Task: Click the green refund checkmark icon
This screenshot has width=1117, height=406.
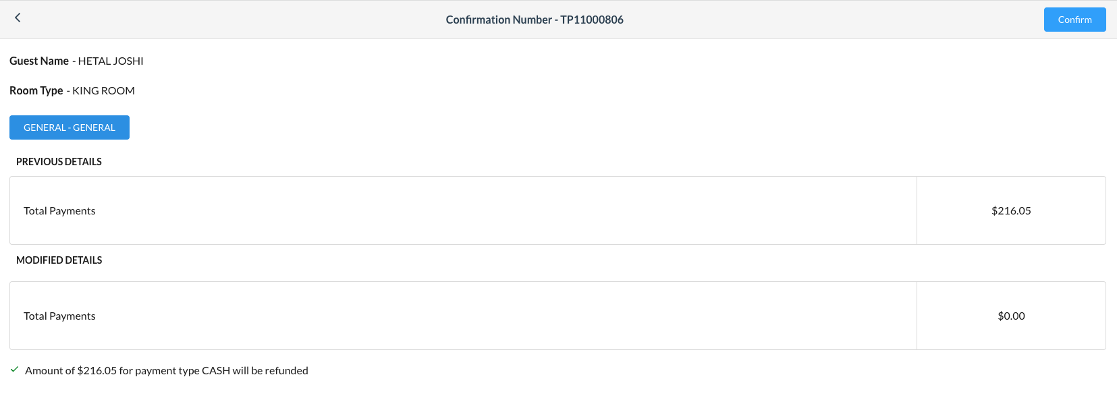Action: pyautogui.click(x=14, y=370)
